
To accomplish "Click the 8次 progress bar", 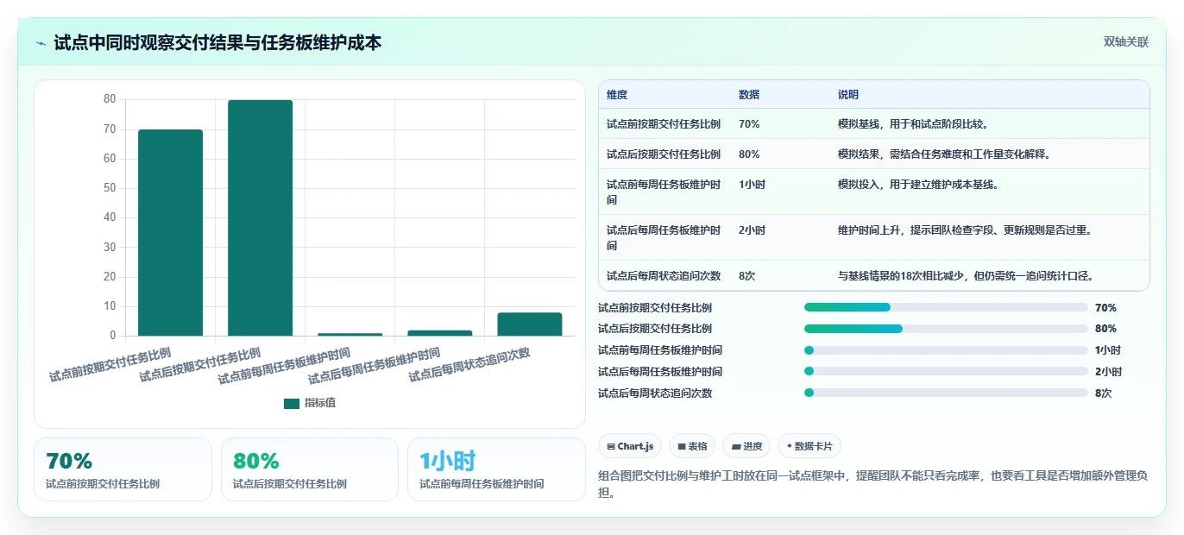I will 946,393.
